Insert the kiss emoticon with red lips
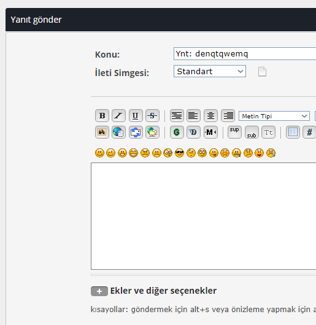 (x=259, y=153)
